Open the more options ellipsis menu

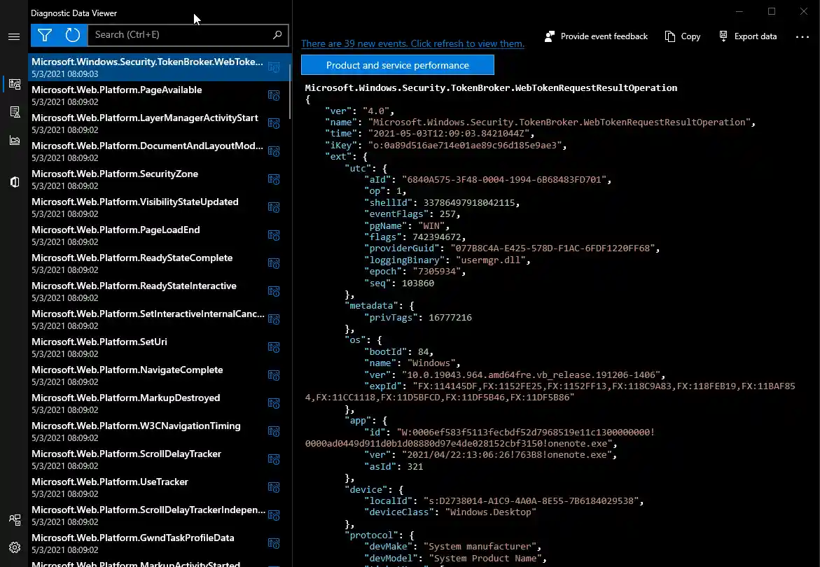(x=802, y=36)
